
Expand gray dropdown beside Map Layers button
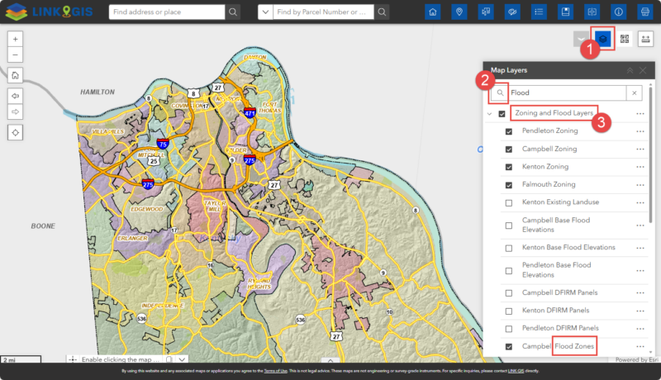(x=582, y=39)
